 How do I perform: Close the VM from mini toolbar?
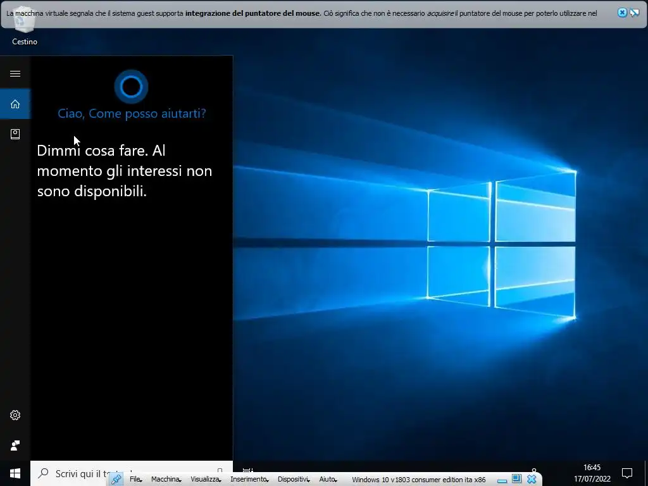coord(532,480)
